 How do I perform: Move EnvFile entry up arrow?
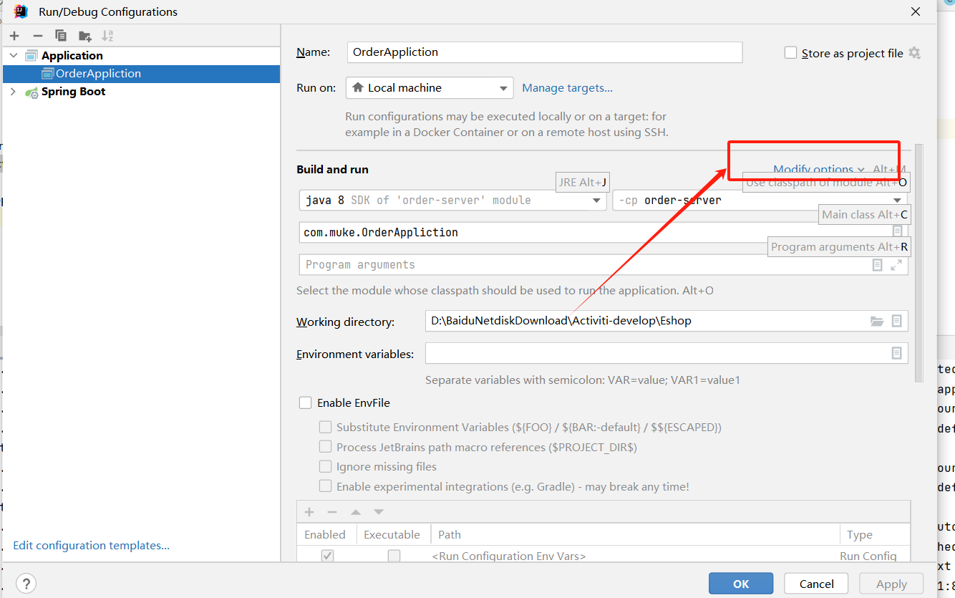click(355, 512)
